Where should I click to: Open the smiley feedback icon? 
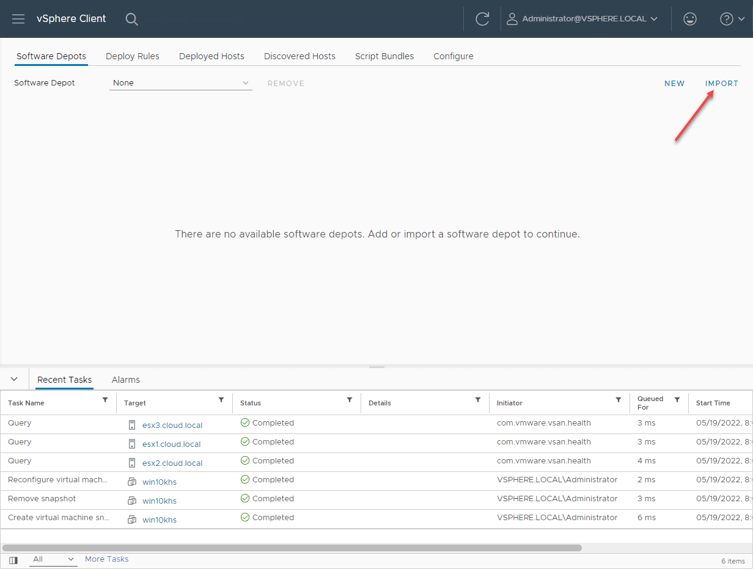tap(690, 19)
